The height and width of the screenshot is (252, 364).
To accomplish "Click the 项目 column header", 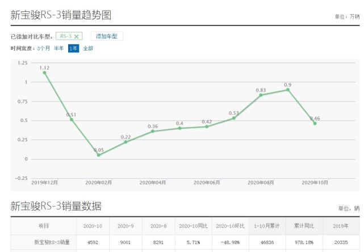I will [x=44, y=226].
